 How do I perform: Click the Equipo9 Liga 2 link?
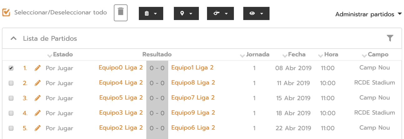click(x=193, y=113)
